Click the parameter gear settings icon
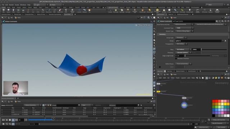This screenshot has height=129, width=230. 217,21
